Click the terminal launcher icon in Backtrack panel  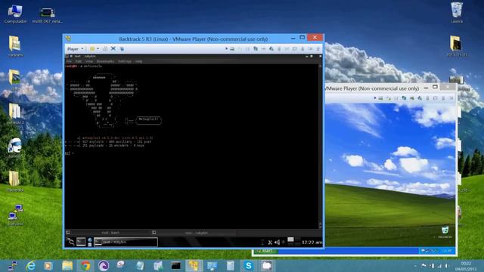tap(81, 242)
